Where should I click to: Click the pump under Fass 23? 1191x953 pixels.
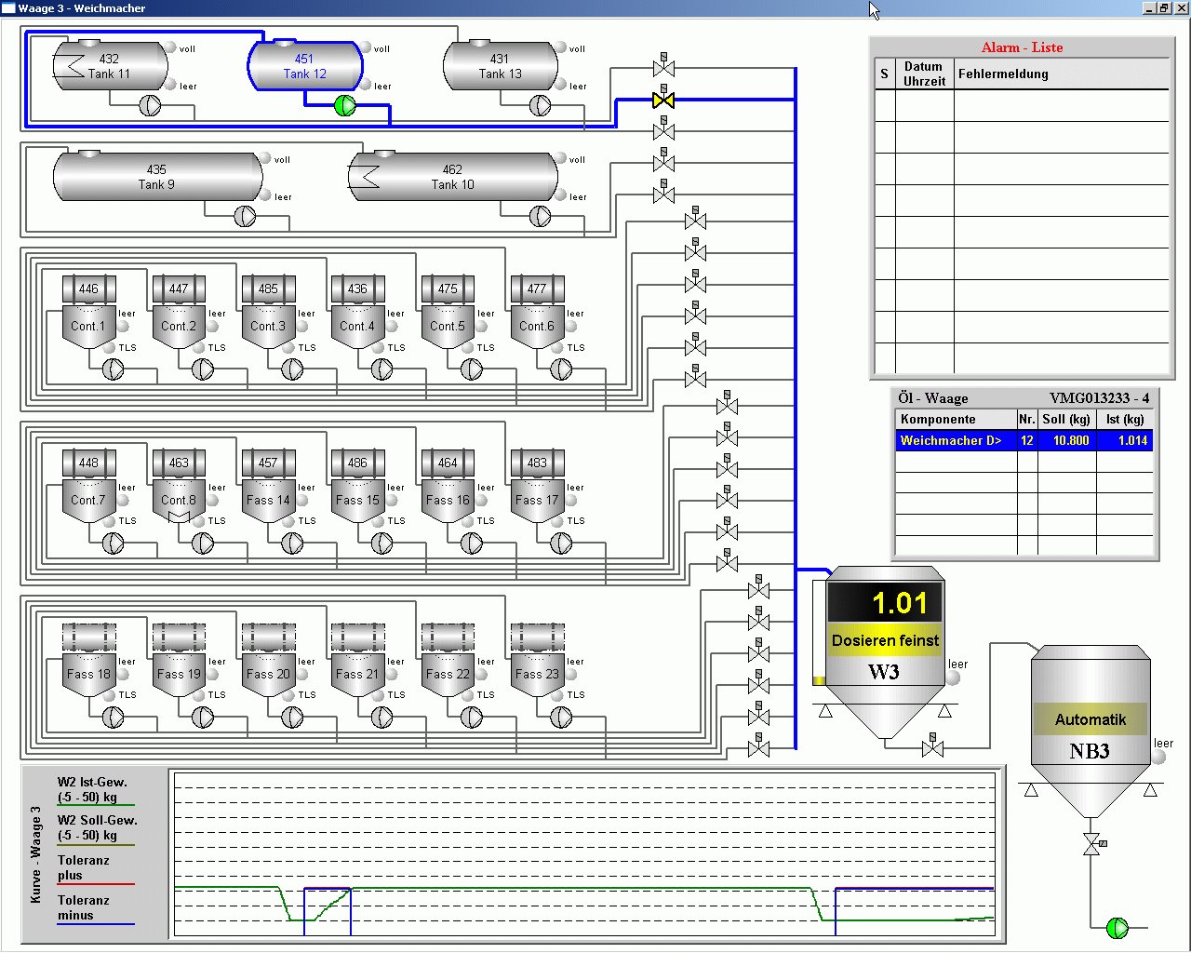(561, 718)
